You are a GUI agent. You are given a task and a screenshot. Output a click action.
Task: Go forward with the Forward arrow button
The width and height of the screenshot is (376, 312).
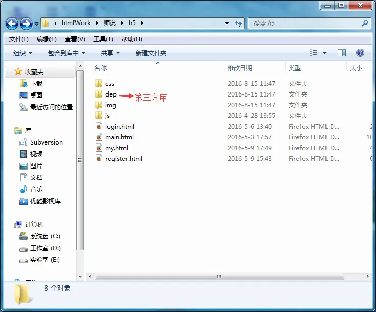point(26,23)
